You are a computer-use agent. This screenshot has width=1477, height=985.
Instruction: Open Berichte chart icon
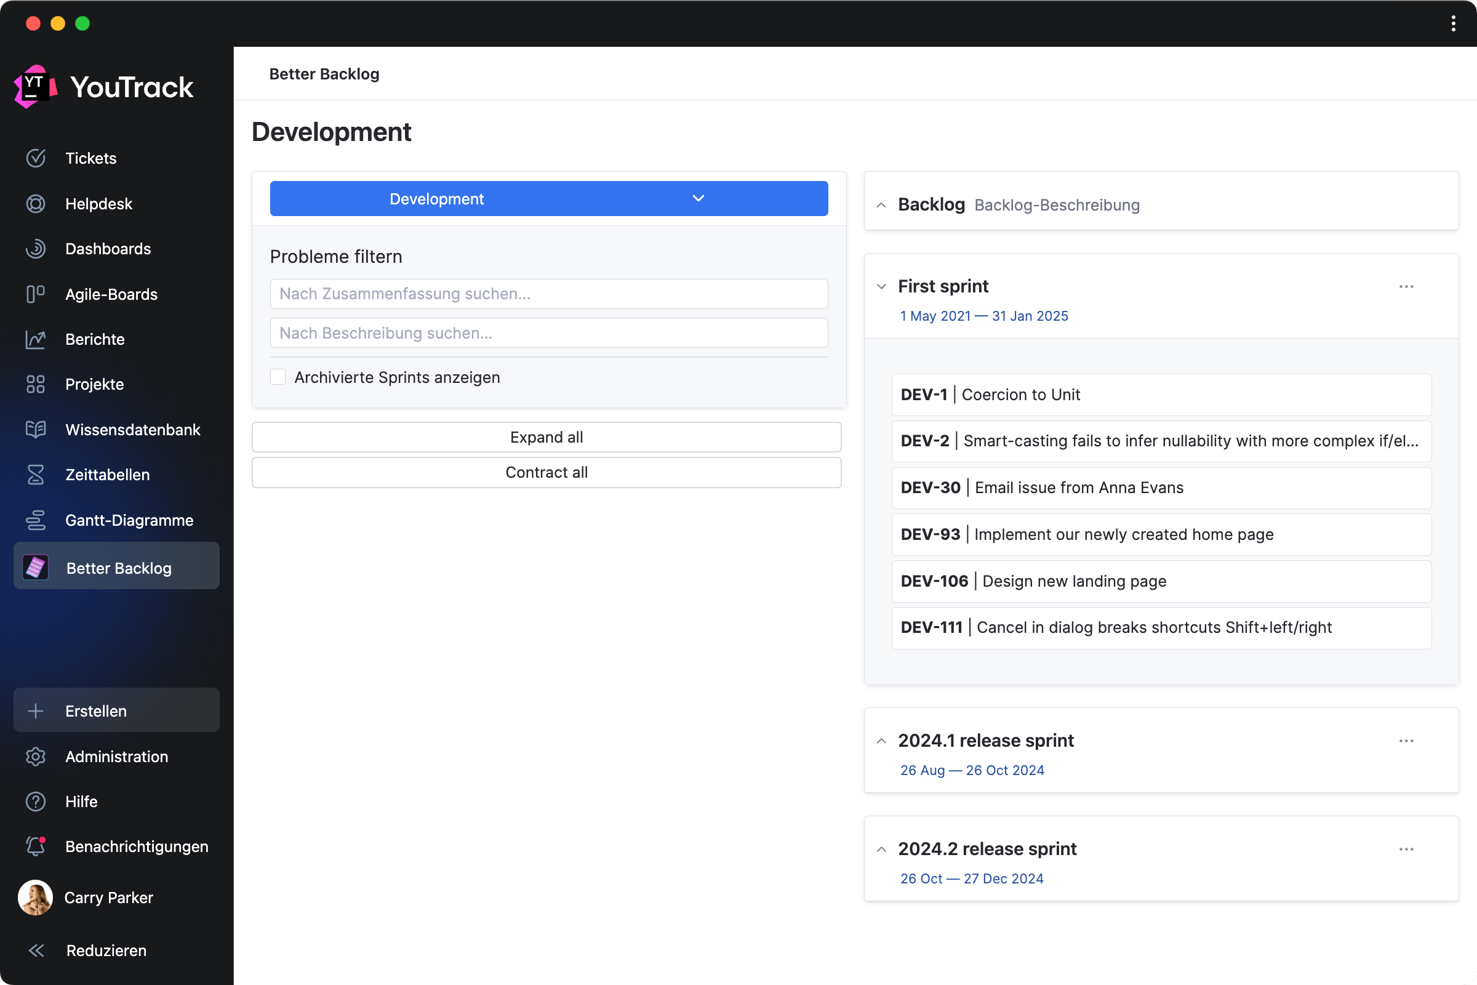coord(36,339)
